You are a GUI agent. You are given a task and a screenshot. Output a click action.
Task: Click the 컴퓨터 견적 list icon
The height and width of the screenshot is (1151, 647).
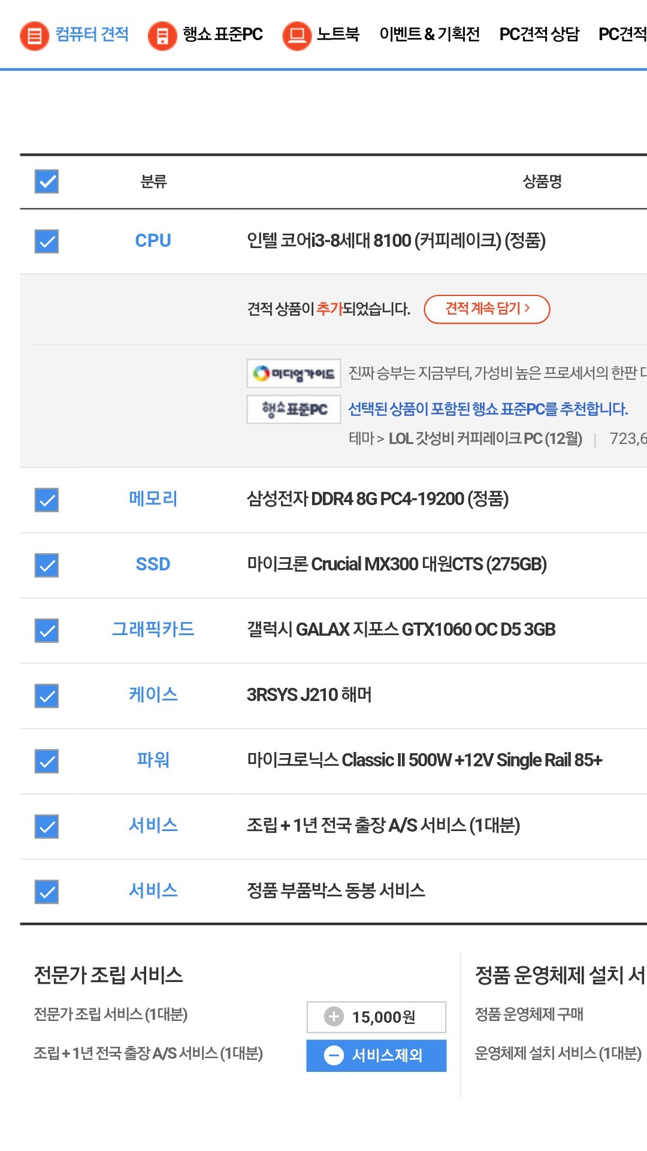[x=34, y=35]
